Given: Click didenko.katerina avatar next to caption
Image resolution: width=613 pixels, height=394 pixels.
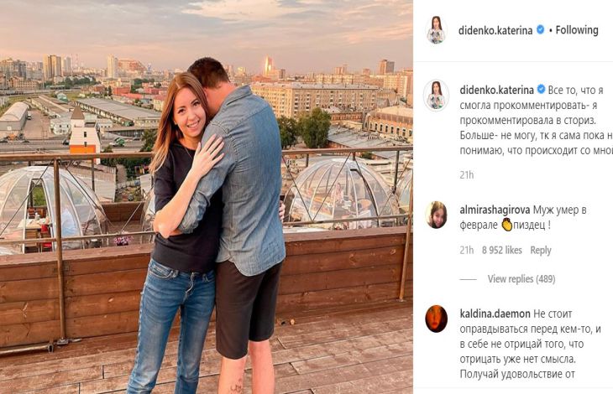Looking at the screenshot, I should 437,96.
